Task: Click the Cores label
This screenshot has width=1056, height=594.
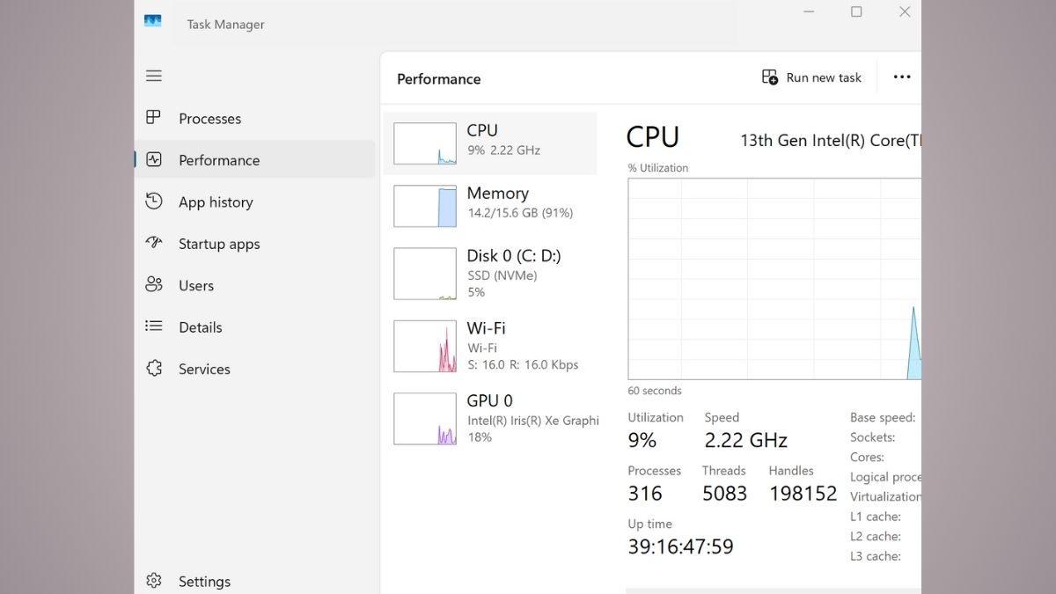Action: [x=867, y=457]
